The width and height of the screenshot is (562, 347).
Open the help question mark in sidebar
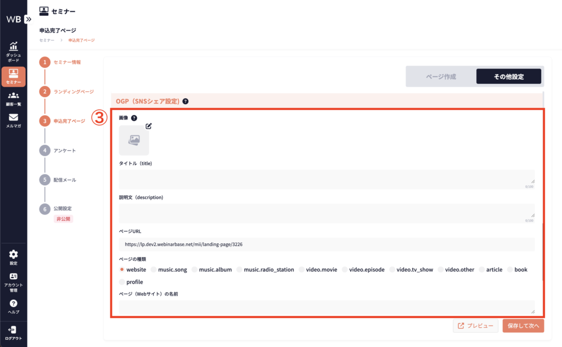coord(13,306)
